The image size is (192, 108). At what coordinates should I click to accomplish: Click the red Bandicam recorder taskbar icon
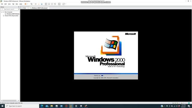[x=66, y=106]
